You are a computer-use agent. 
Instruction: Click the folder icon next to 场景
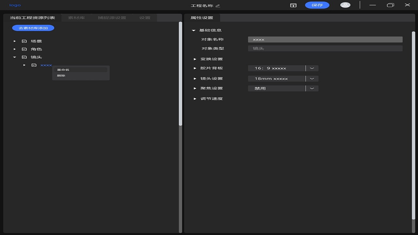pos(24,41)
